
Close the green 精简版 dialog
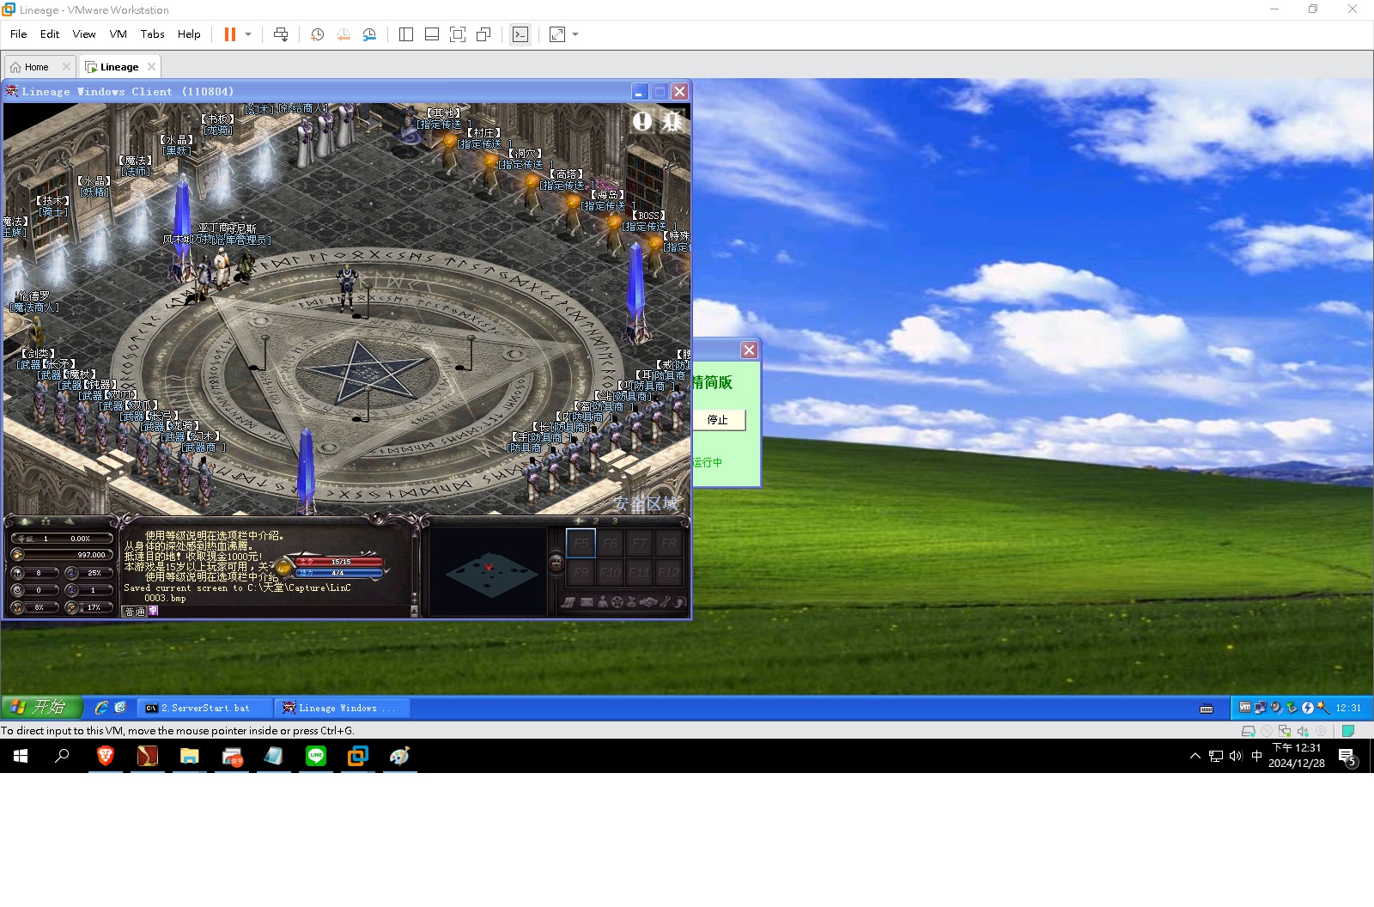point(750,350)
